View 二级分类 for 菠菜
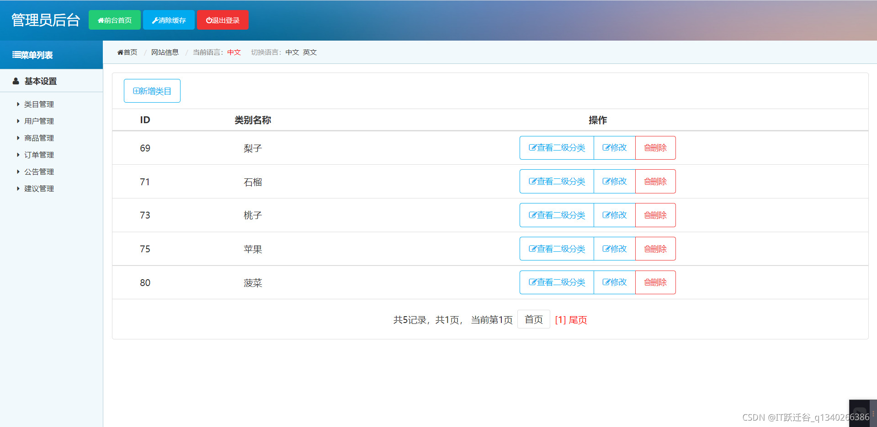Screen dimensions: 877x427 (x=557, y=282)
